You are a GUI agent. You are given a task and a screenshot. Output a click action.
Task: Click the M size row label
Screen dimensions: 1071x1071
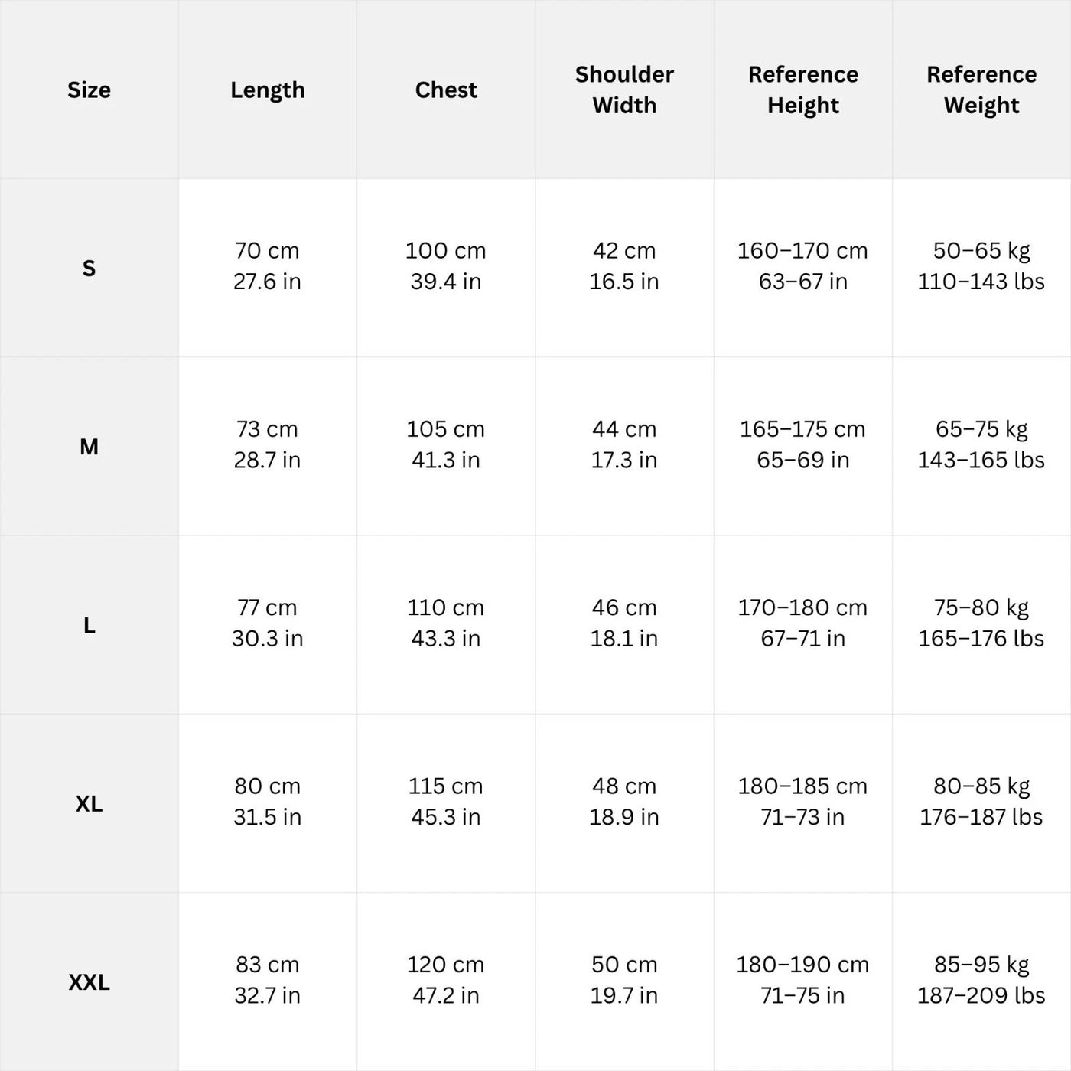[x=89, y=446]
